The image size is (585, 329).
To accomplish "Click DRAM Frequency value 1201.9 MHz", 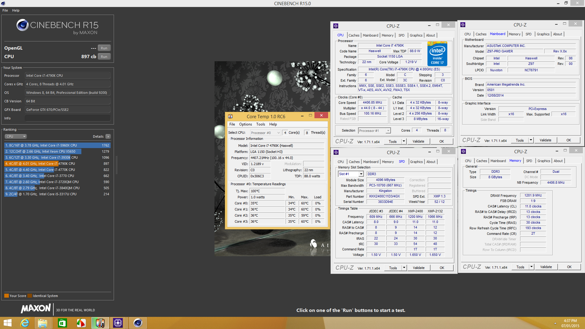I will coord(533,196).
